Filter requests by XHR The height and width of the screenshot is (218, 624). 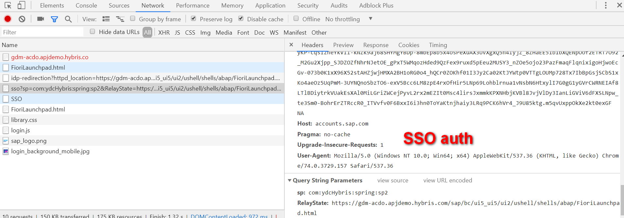point(164,33)
